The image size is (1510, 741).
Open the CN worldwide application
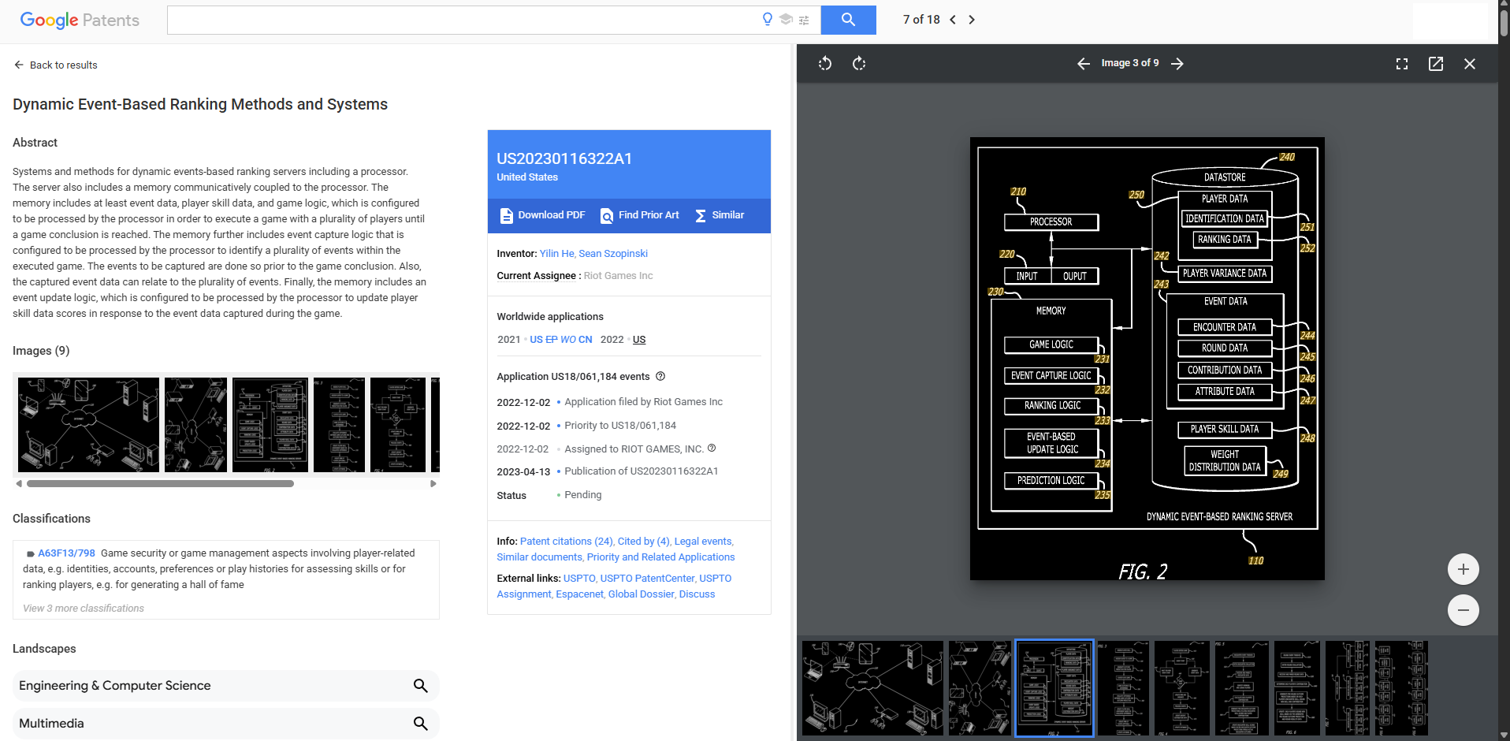point(586,340)
